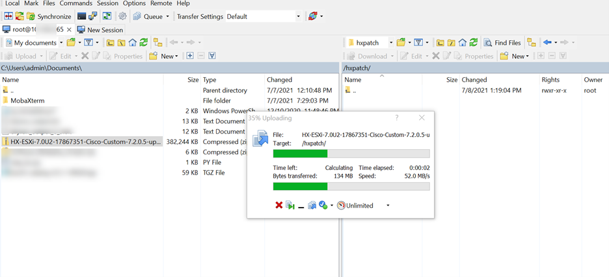609x277 pixels.
Task: Click Process in Queue icon in upload dialog
Action: (312, 206)
